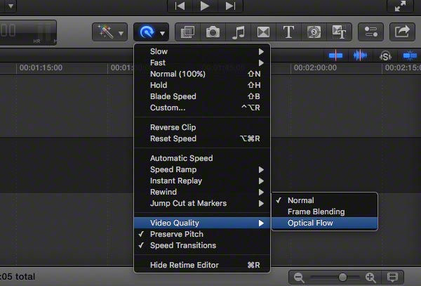The image size is (421, 286).
Task: Toggle skimming in the timeline
Action: (335, 56)
